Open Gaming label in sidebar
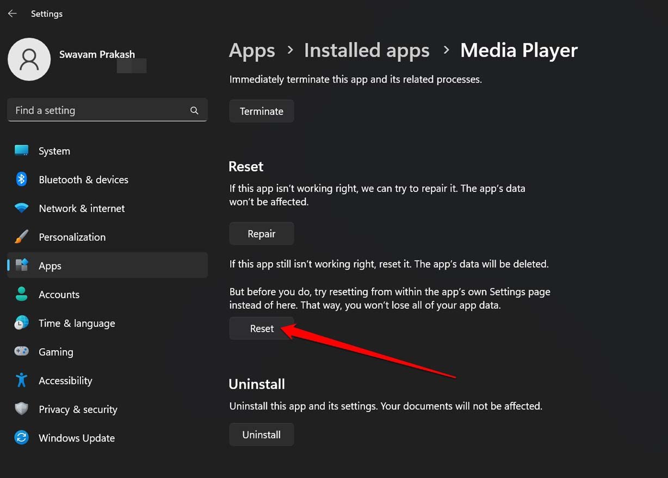668x478 pixels. coord(56,352)
